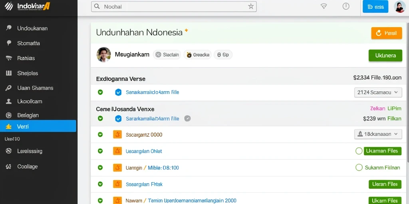
Task: Toggle green check for Senarkamraiido file row
Action: [x=100, y=92]
